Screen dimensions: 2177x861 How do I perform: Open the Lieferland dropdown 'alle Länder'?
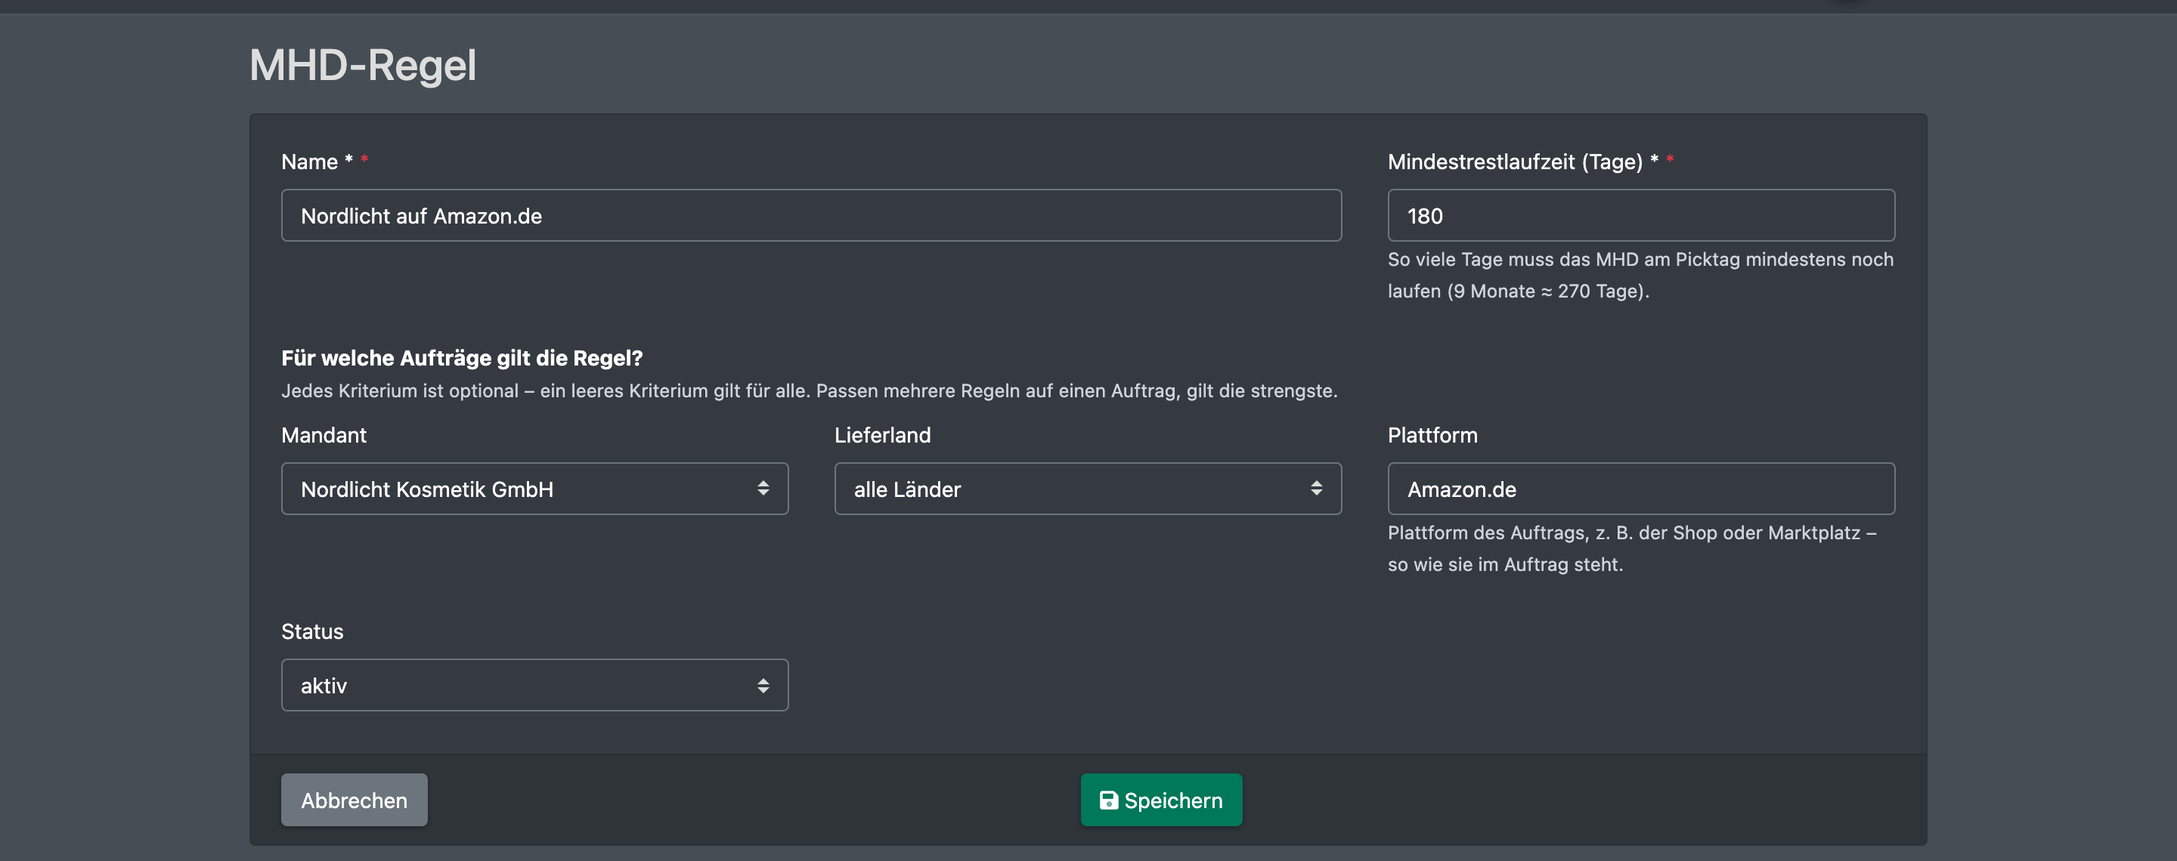pyautogui.click(x=1088, y=489)
